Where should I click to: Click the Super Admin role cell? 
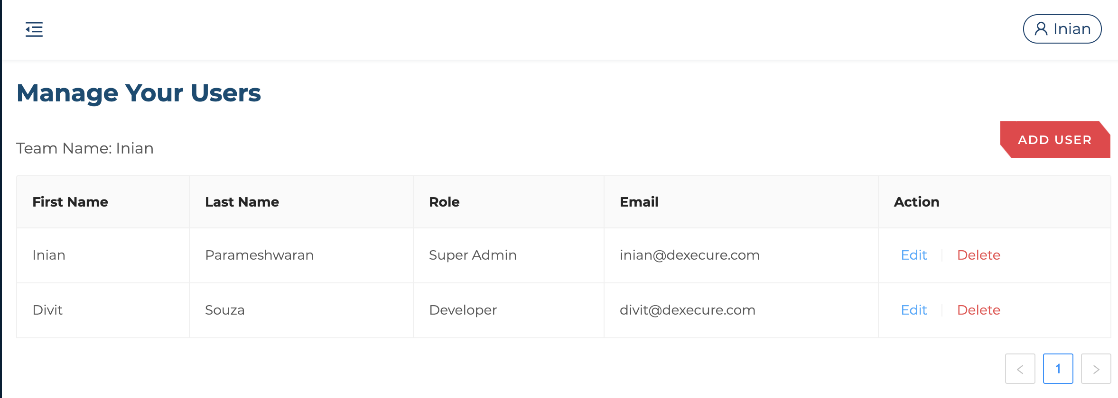point(509,255)
